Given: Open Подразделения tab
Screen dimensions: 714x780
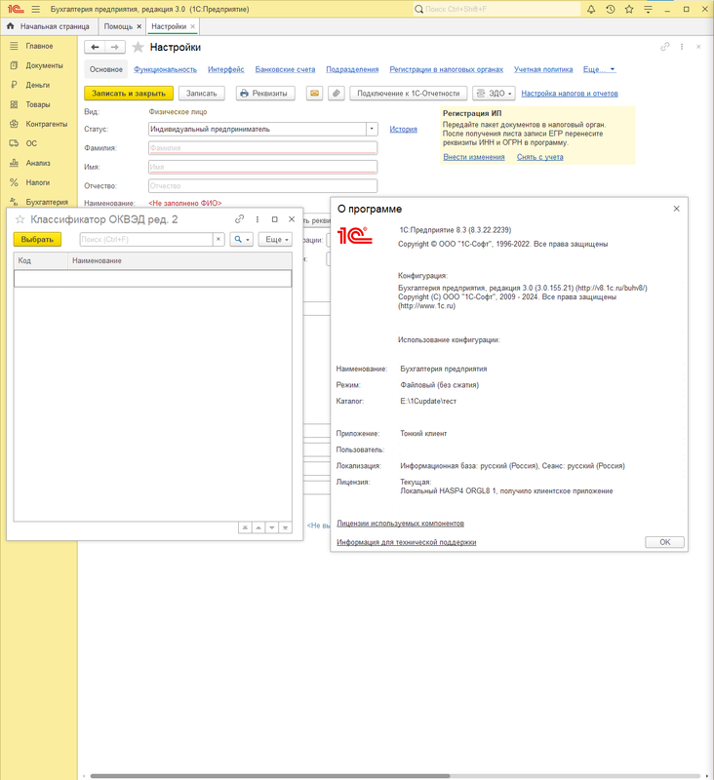Looking at the screenshot, I should [x=352, y=69].
